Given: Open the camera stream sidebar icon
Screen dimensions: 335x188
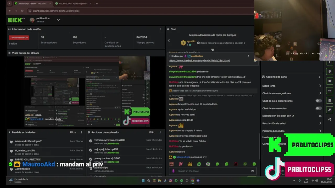Looking at the screenshot, I should click(330, 100).
